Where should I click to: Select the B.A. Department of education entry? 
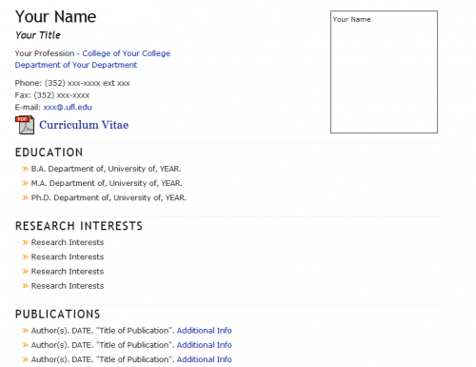click(106, 169)
